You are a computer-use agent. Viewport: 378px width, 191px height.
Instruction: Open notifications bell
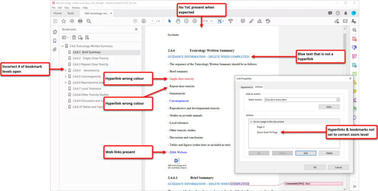[x=346, y=13]
